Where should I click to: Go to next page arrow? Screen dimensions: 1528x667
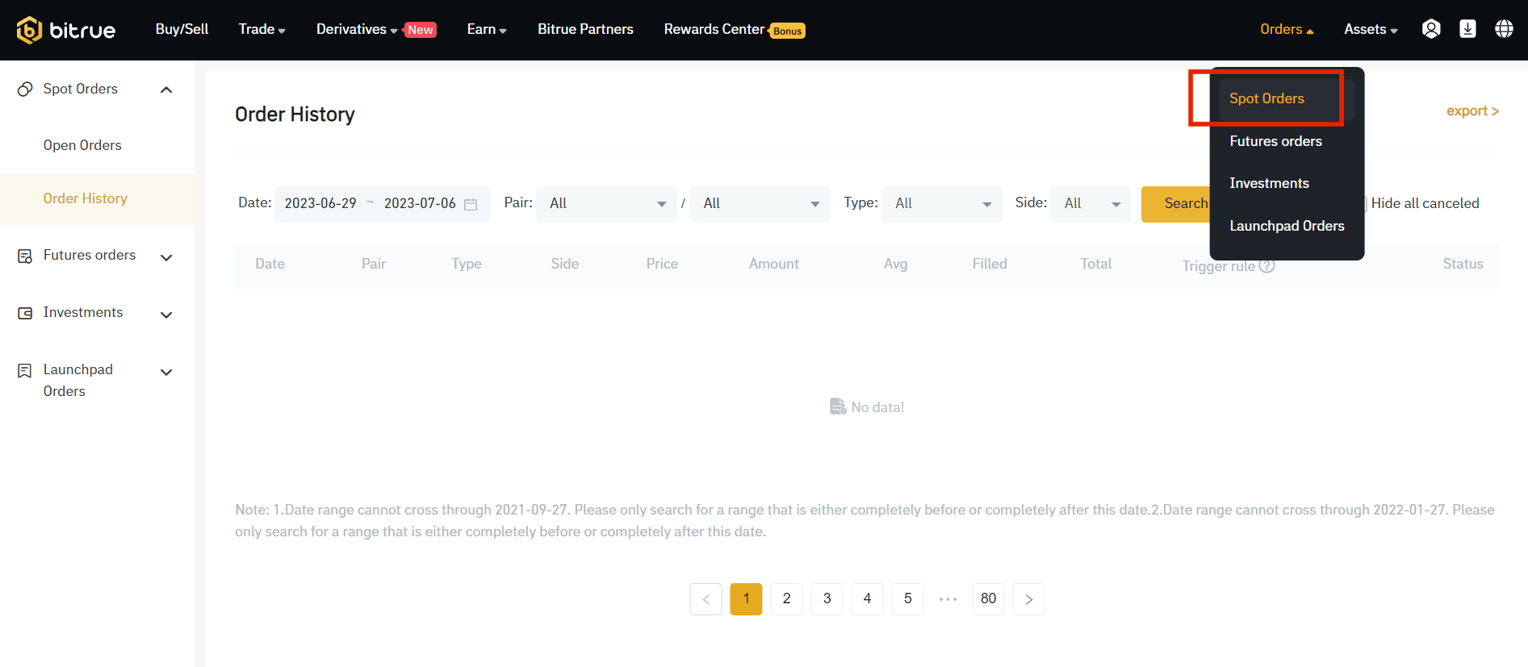1028,599
